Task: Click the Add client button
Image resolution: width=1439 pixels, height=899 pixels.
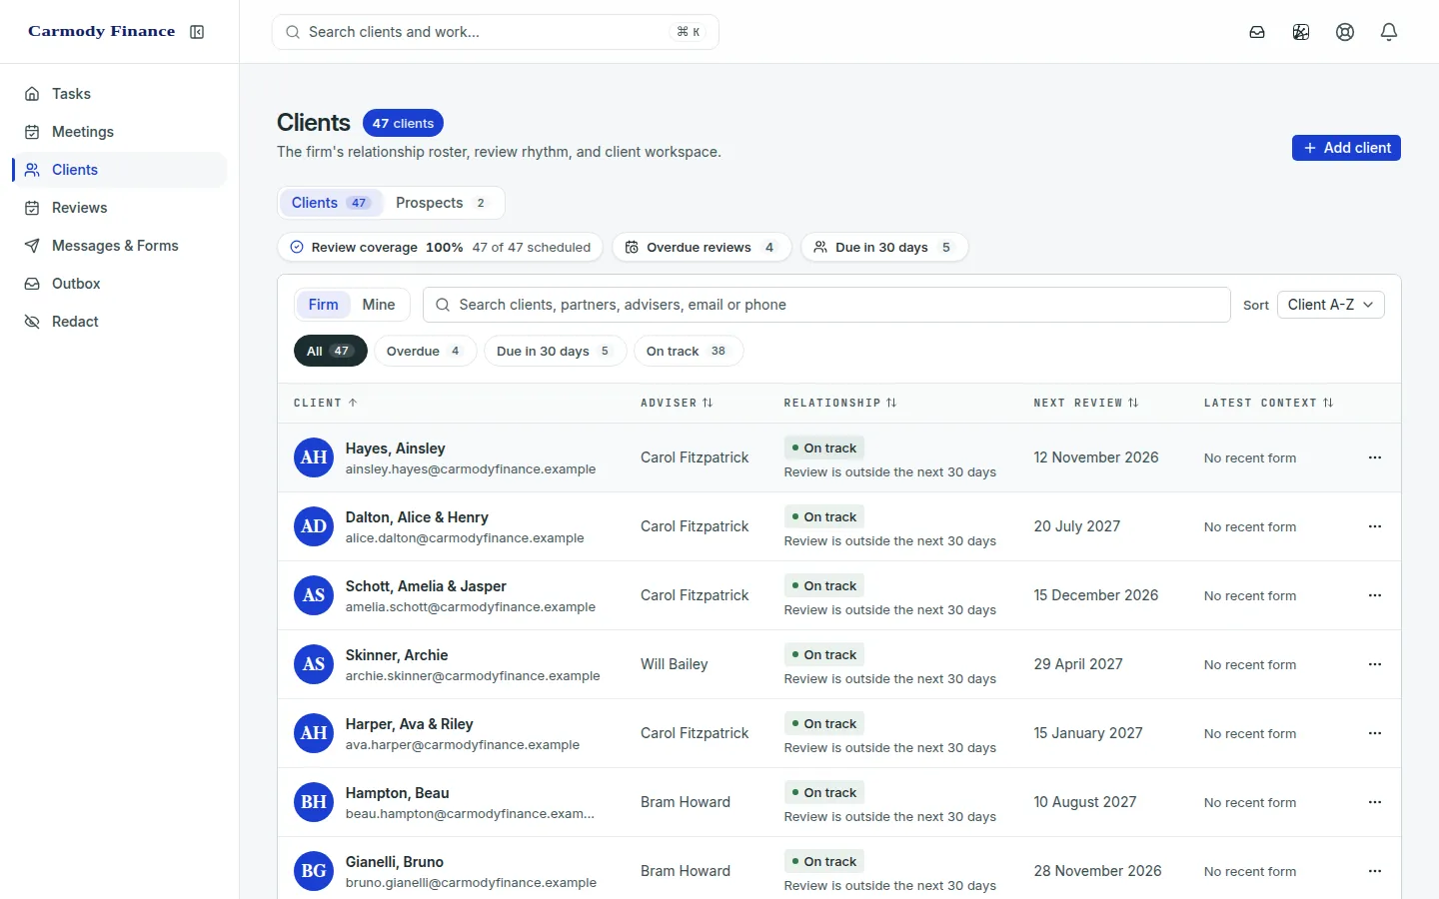Action: click(x=1346, y=148)
